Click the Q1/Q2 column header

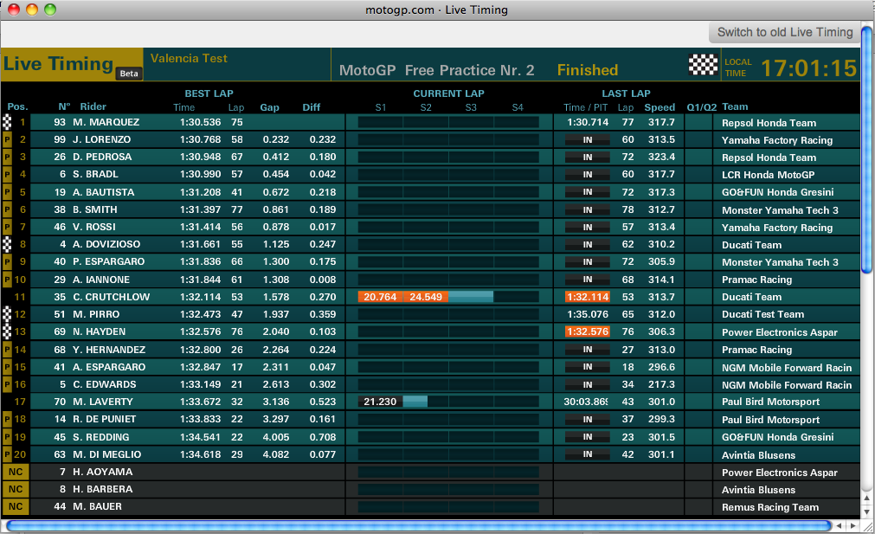pyautogui.click(x=701, y=107)
